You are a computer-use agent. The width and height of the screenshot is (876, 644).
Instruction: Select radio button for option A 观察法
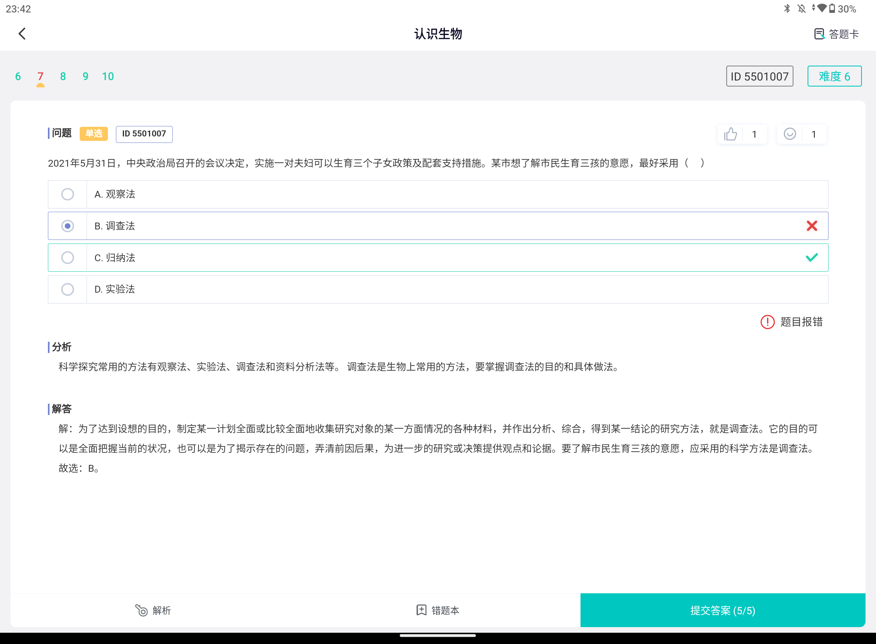(68, 194)
